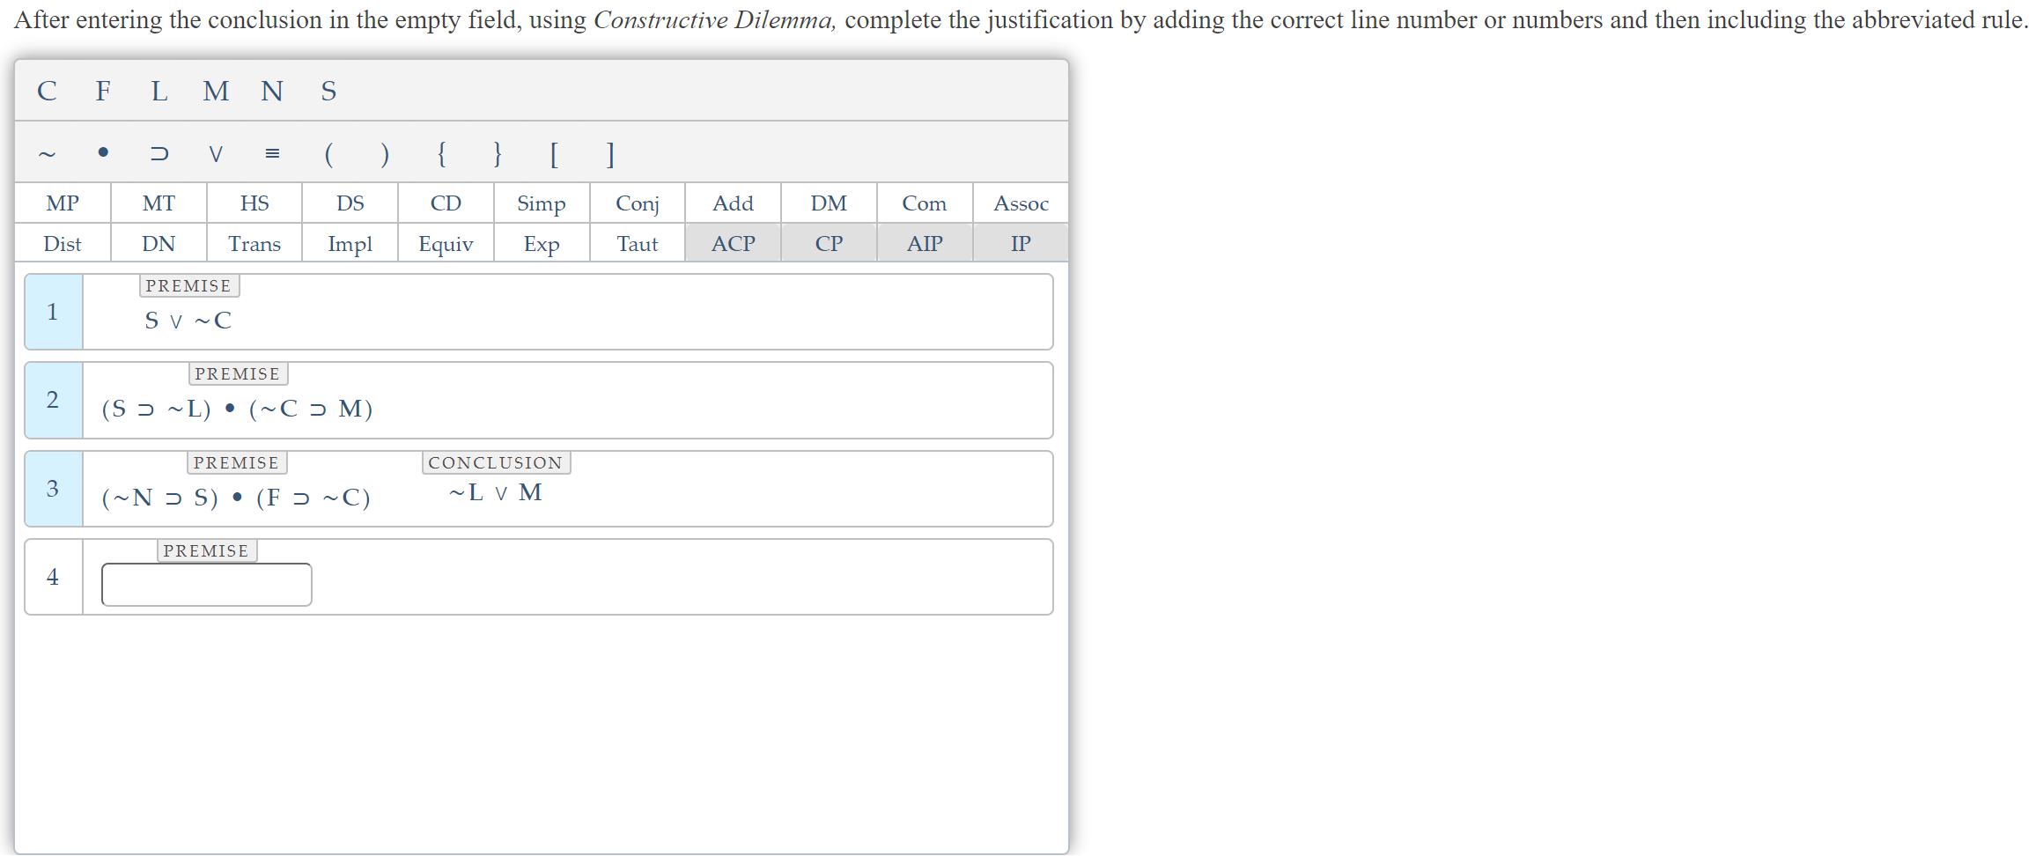Viewport: 2043px width, 856px height.
Task: Choose the Simp rule
Action: point(541,203)
